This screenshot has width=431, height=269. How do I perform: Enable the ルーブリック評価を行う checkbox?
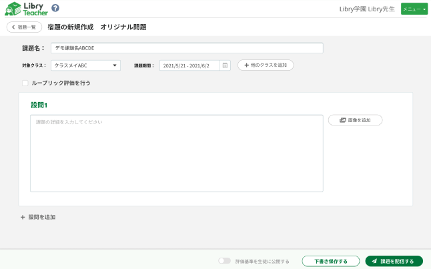[x=25, y=83]
